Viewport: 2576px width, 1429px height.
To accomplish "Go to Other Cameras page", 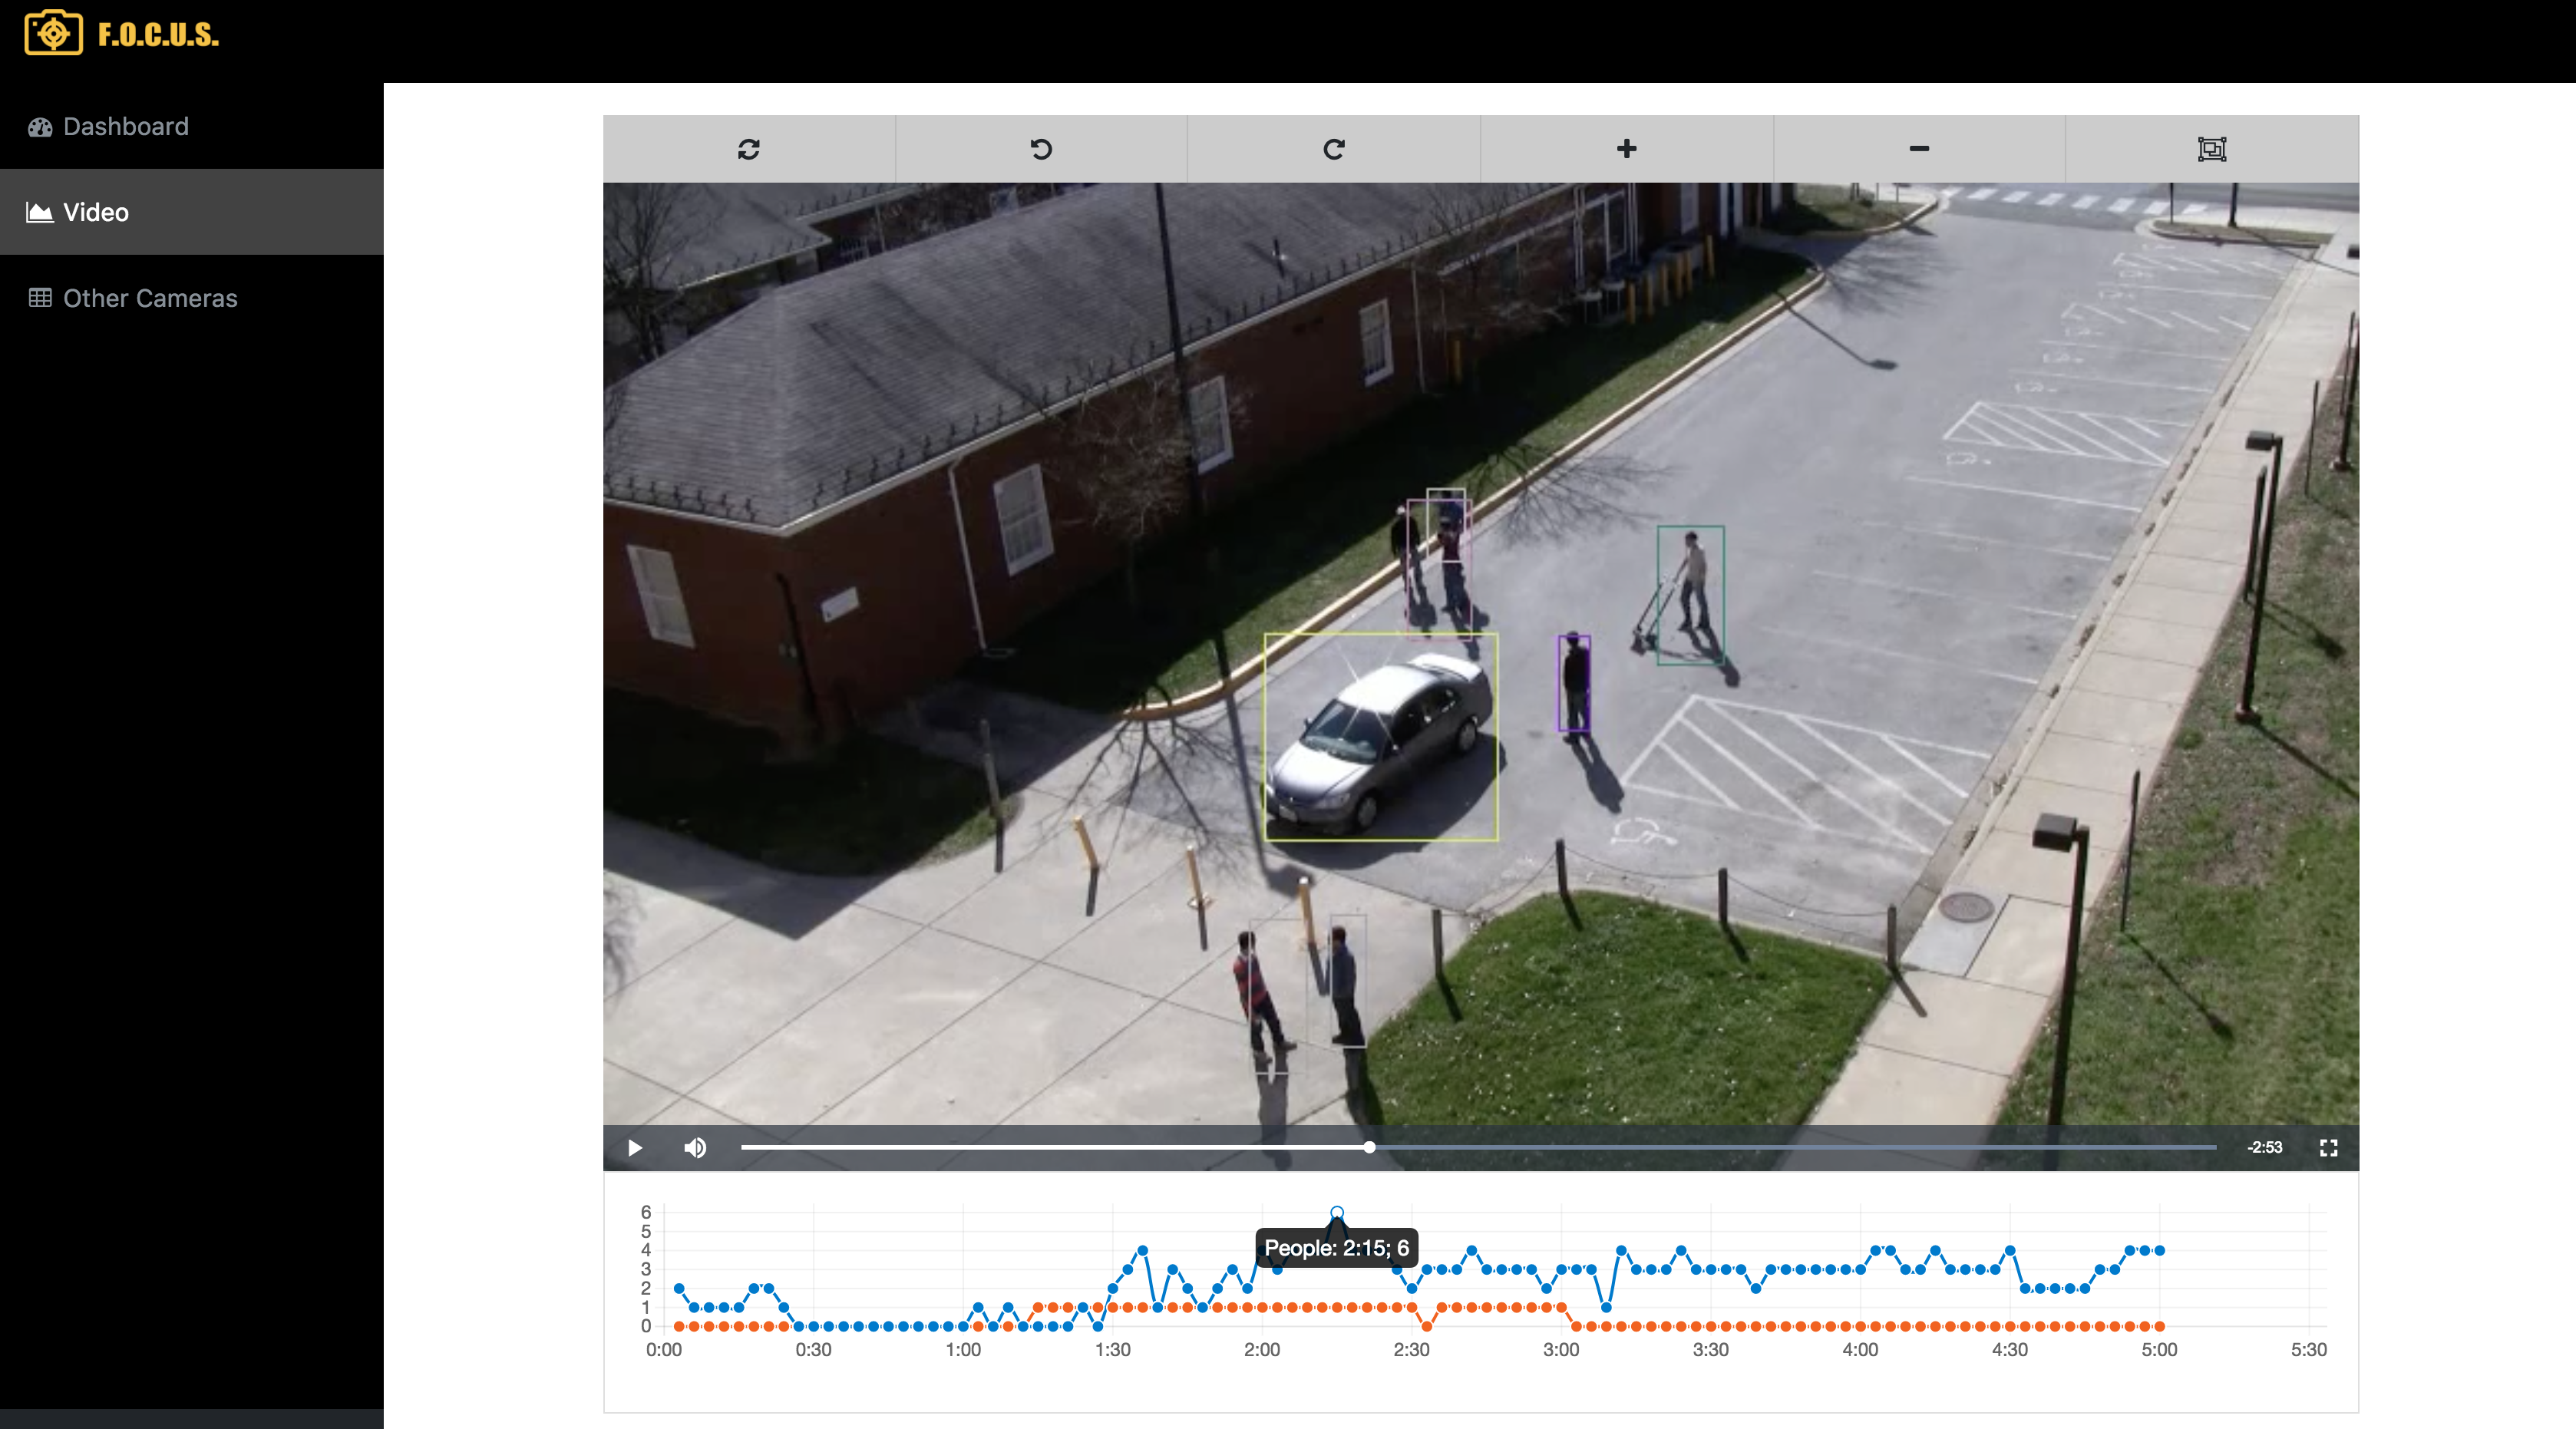I will pyautogui.click(x=149, y=298).
